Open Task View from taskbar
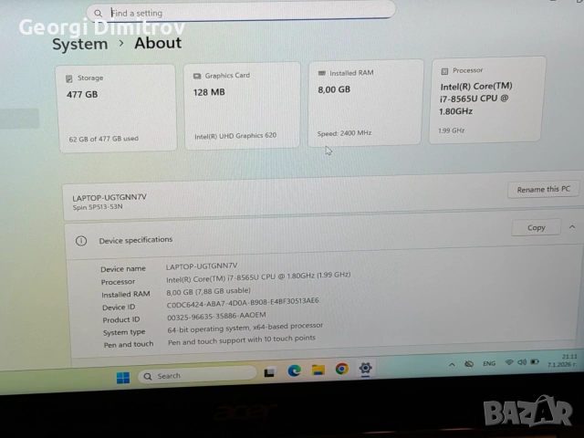The height and width of the screenshot is (438, 584). (x=269, y=372)
